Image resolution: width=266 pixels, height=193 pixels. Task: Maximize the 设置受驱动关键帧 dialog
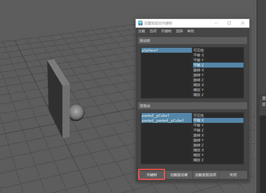coord(229,23)
